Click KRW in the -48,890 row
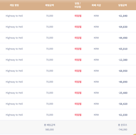 click(x=96, y=82)
